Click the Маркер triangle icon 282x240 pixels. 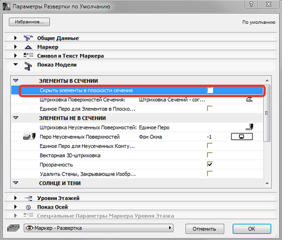(28, 47)
